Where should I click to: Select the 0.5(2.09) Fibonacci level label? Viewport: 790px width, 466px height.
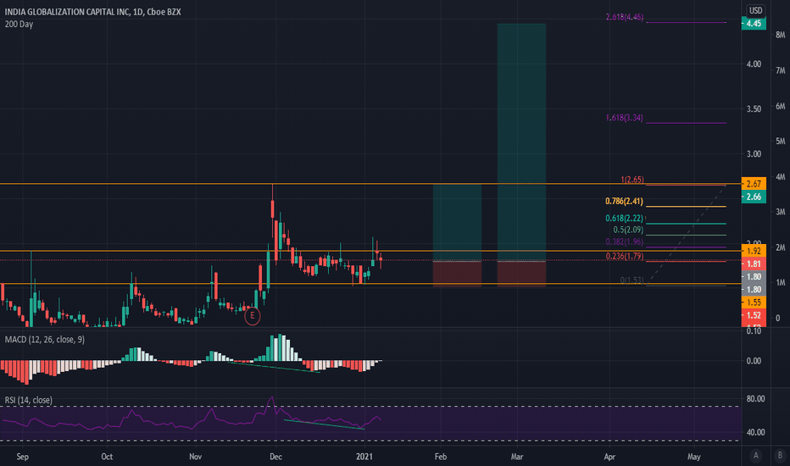[628, 230]
